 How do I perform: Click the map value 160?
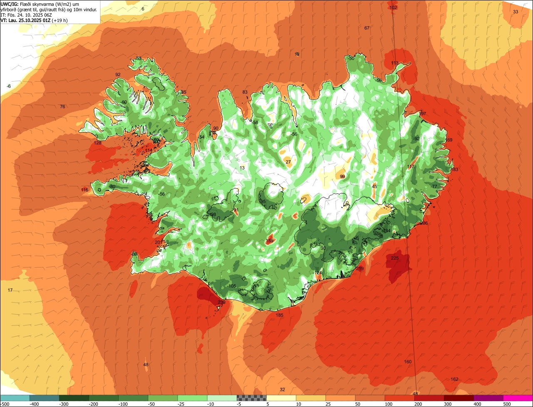(408, 362)
